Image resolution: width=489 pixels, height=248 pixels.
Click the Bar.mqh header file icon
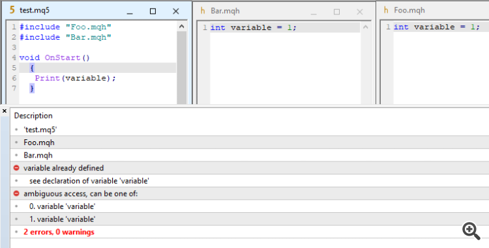203,11
